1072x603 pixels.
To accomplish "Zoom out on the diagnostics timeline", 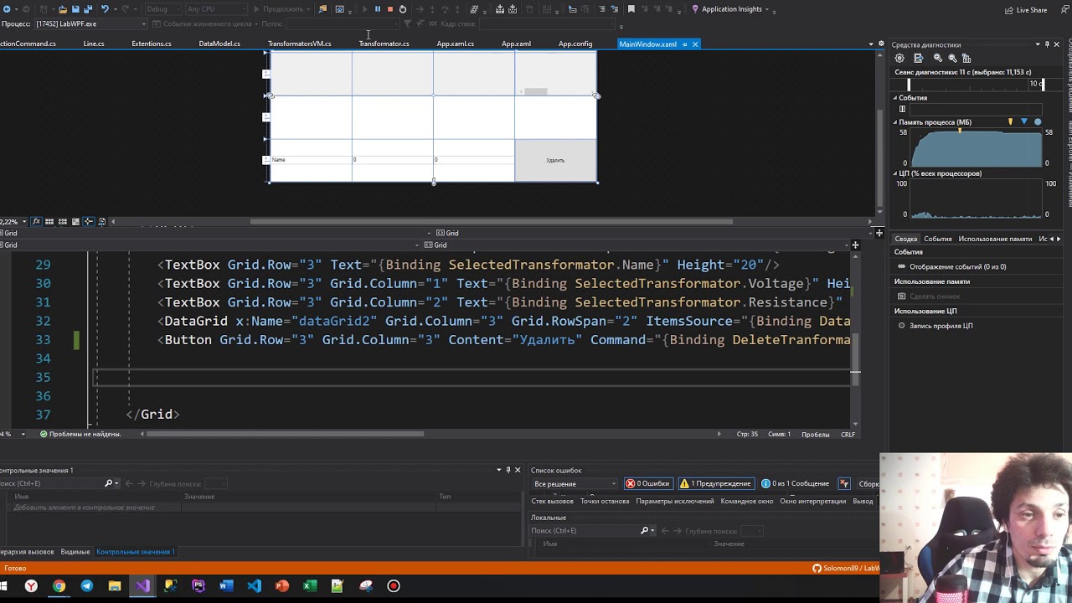I will [952, 58].
